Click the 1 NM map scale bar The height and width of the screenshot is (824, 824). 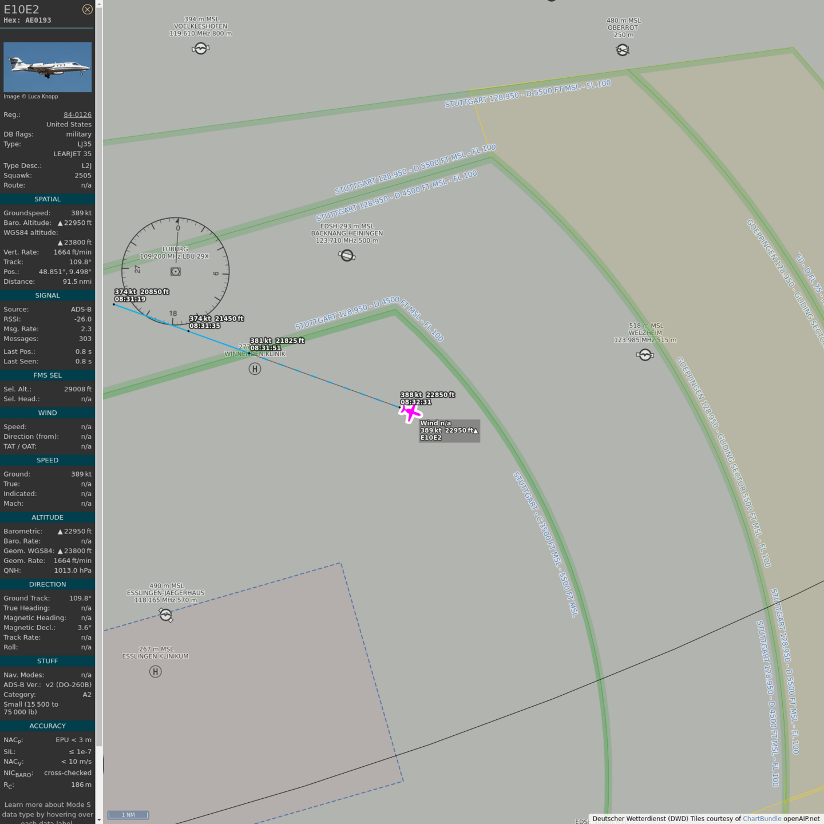tap(128, 815)
